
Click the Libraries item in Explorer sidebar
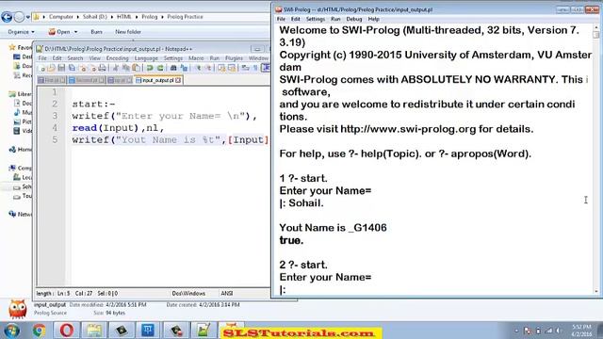(x=20, y=94)
